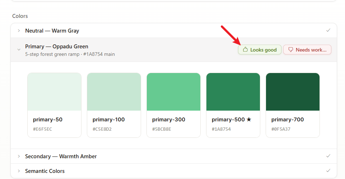Viewport: 345px width, 179px height.
Task: Collapse the Primary — Oppadu Green section chevron
Action: click(19, 50)
